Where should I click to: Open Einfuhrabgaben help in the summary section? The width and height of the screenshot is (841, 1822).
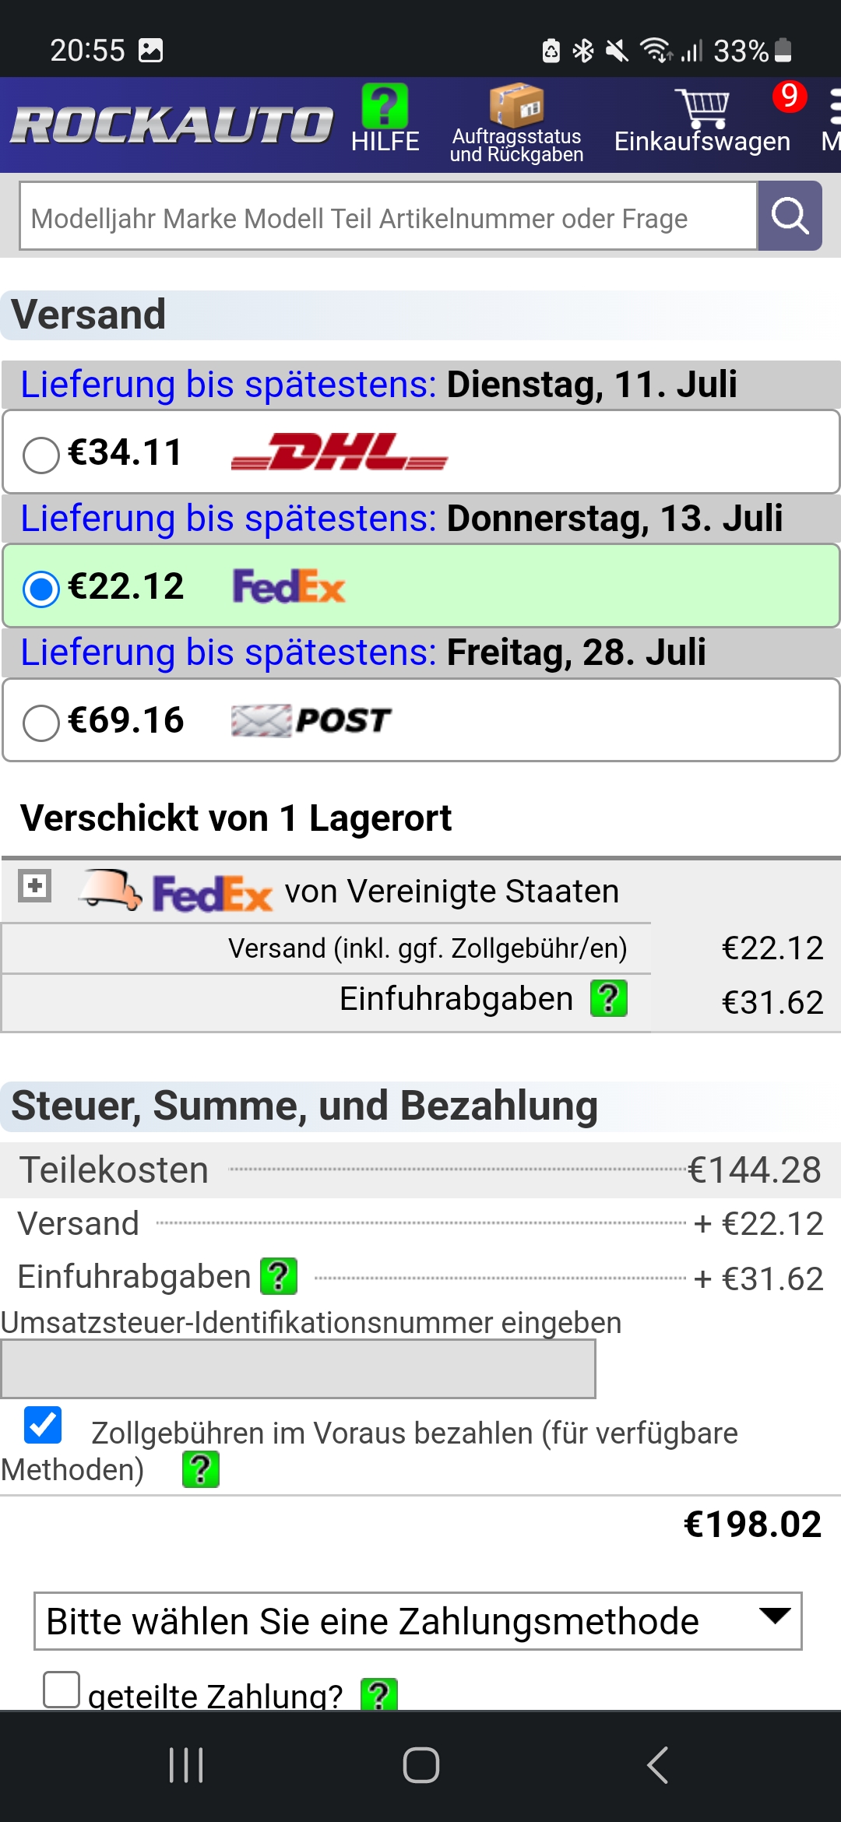pos(279,1277)
